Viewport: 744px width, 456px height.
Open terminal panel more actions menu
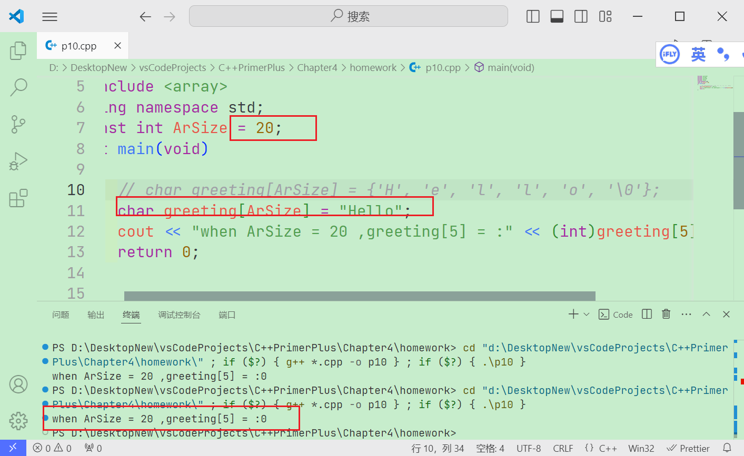click(x=686, y=315)
